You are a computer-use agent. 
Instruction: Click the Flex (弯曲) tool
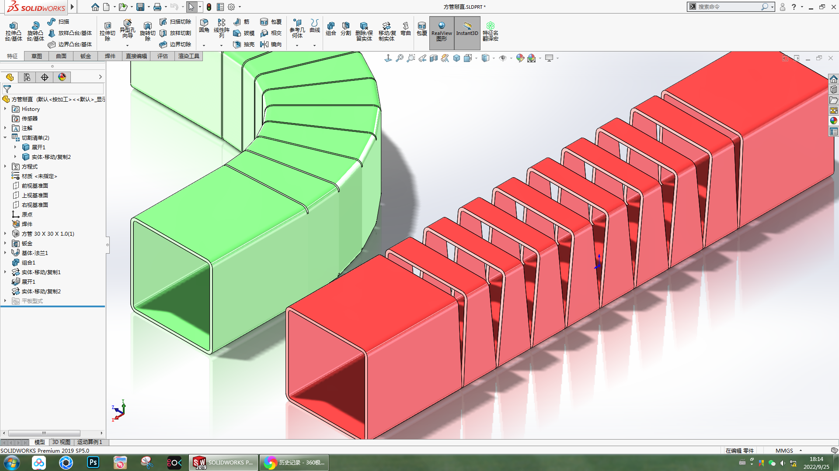406,29
